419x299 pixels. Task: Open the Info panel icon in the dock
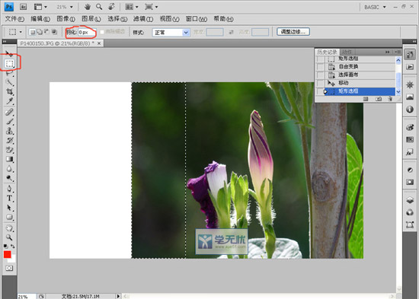(410, 110)
